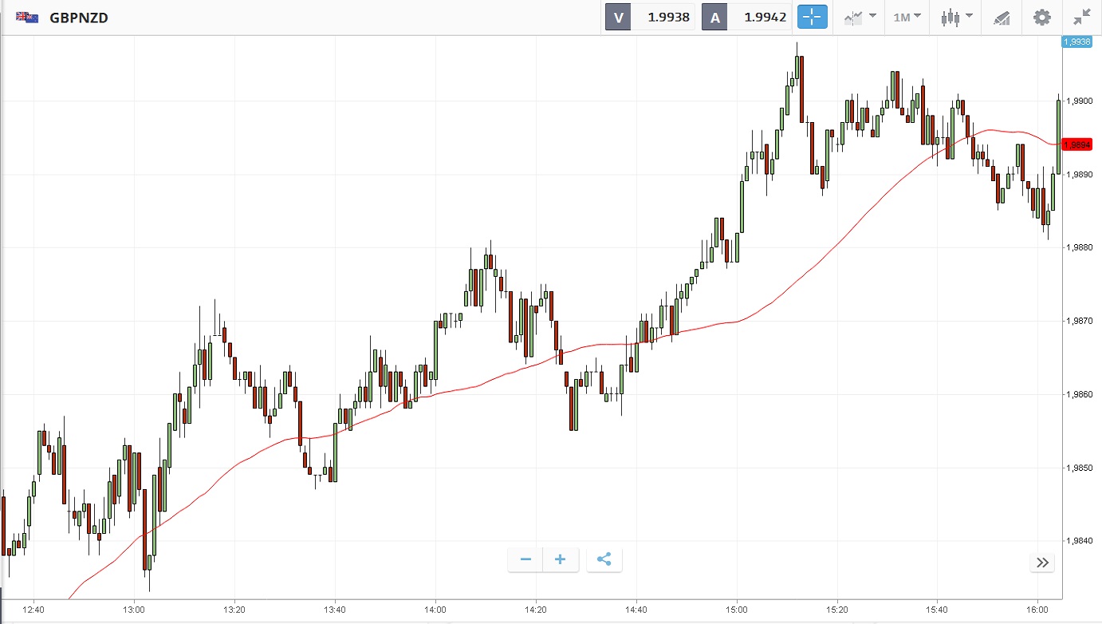Screen dimensions: 1102x624
Task: Click the 15:00 time axis label
Action: [x=737, y=610]
